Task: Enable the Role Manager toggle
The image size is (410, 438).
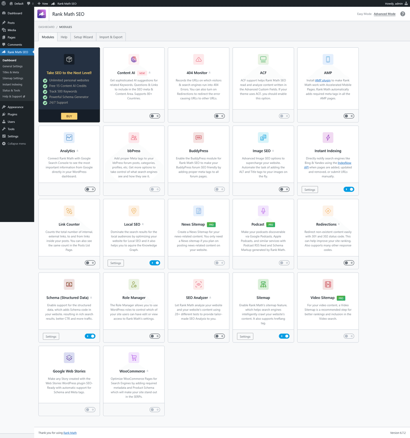Action: (x=155, y=336)
